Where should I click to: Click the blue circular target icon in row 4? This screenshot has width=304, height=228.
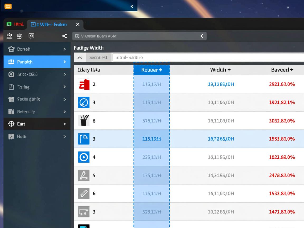pos(84,157)
